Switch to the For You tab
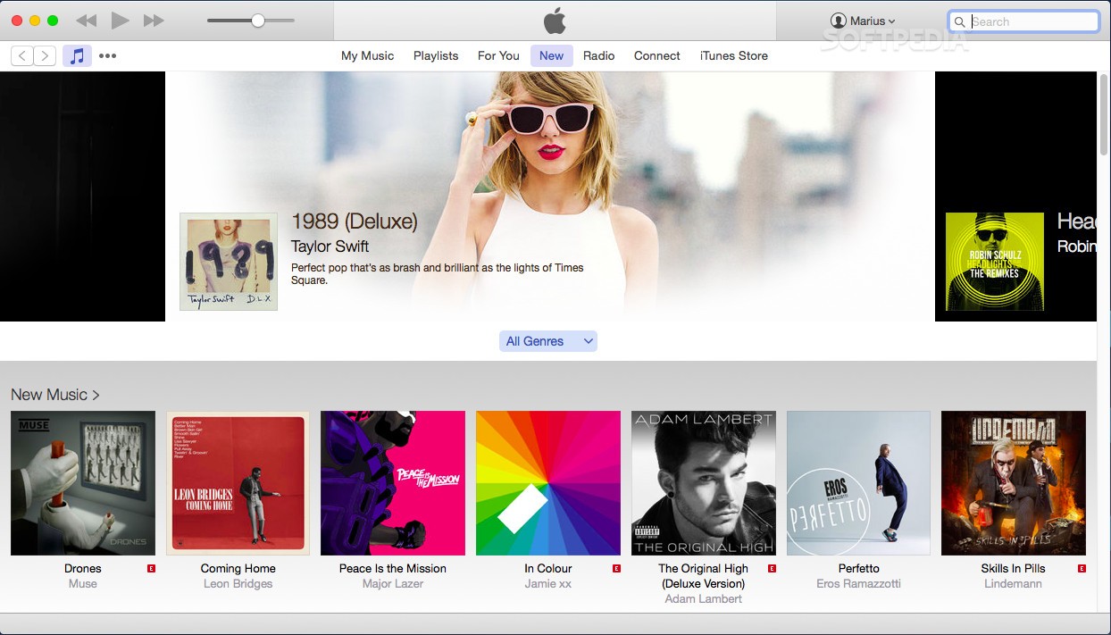1111x635 pixels. (x=497, y=55)
